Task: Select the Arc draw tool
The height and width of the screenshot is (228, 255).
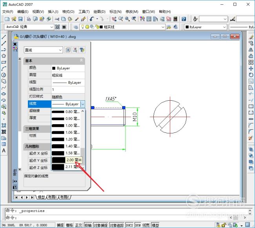Action: click(4, 69)
